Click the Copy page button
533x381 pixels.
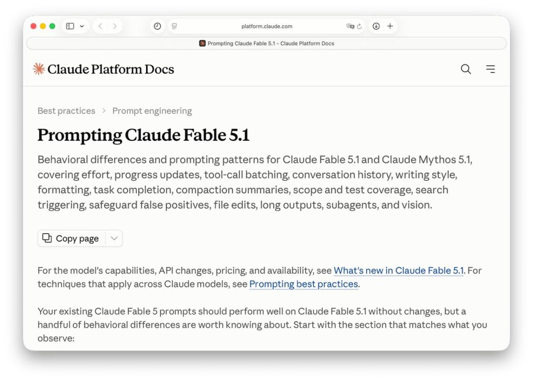71,238
